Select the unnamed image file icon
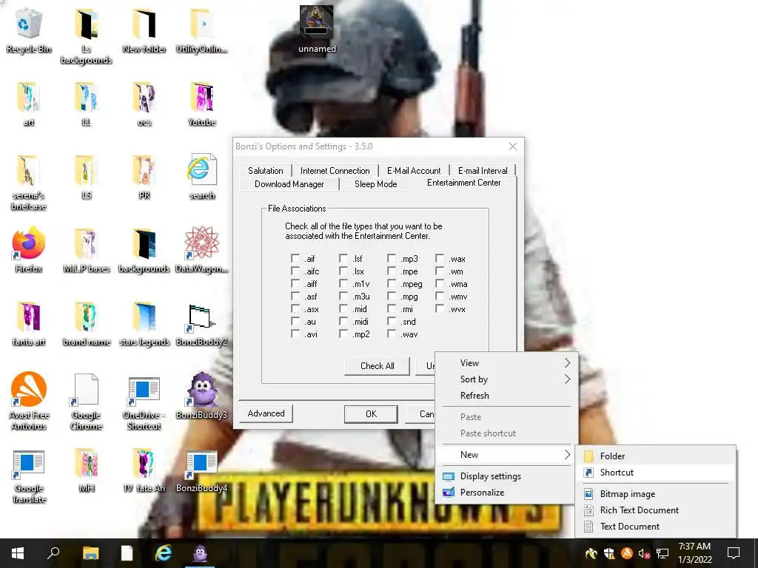Viewport: 758px width, 568px height. click(x=317, y=29)
